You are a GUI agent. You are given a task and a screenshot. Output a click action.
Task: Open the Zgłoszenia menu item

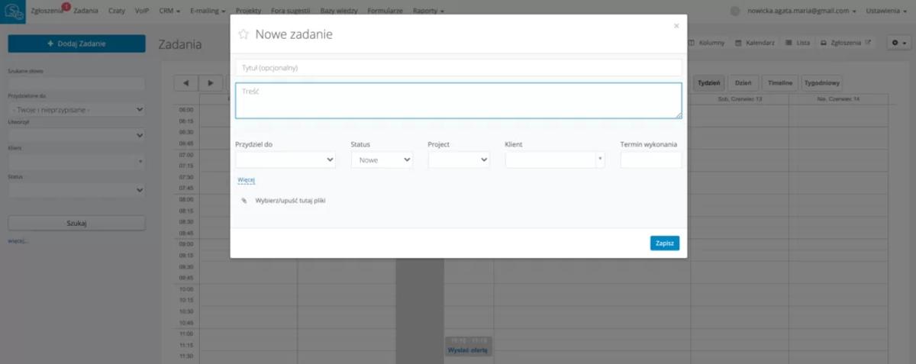[47, 11]
